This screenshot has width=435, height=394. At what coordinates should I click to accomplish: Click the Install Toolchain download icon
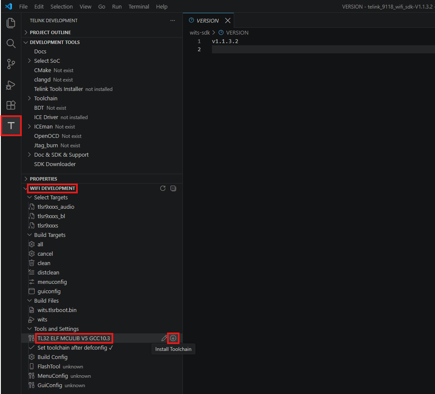click(x=173, y=339)
